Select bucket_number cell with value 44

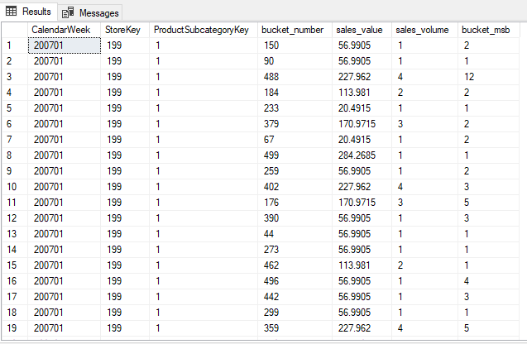pos(295,234)
